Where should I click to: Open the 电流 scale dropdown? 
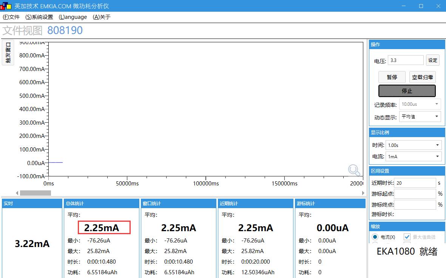pyautogui.click(x=413, y=156)
